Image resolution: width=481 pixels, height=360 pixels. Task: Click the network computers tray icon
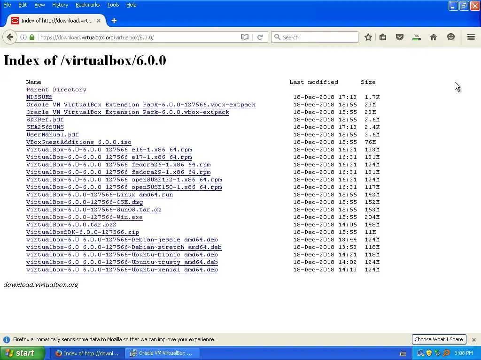(x=420, y=353)
